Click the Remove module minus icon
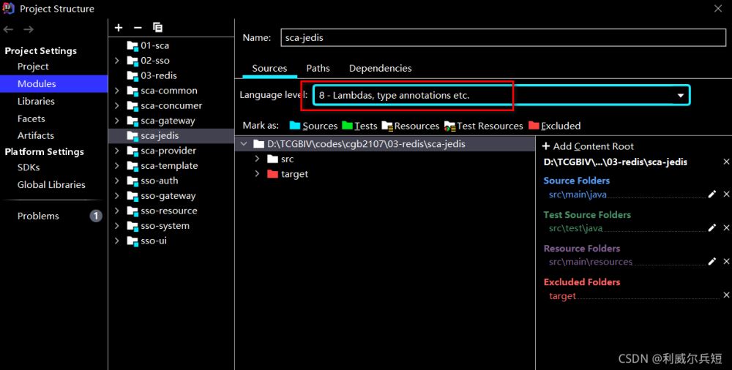 click(x=138, y=28)
